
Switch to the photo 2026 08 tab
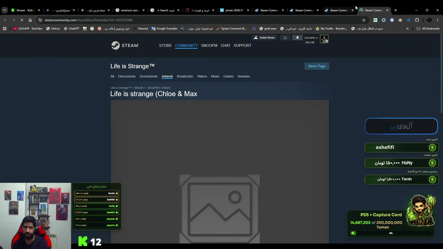coord(234,10)
